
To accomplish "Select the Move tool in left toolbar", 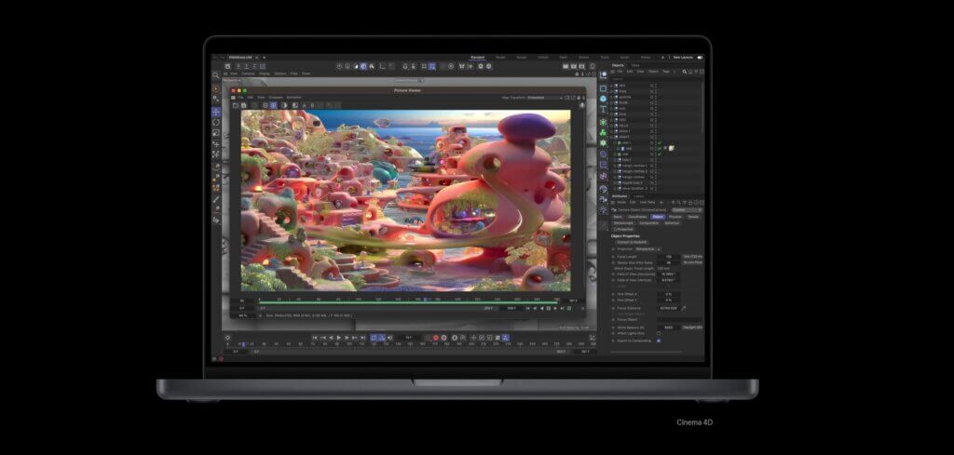I will click(216, 112).
